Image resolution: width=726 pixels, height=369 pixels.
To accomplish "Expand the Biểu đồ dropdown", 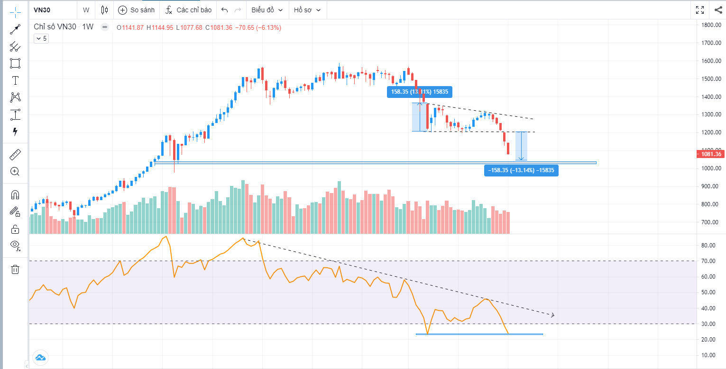I will 267,10.
